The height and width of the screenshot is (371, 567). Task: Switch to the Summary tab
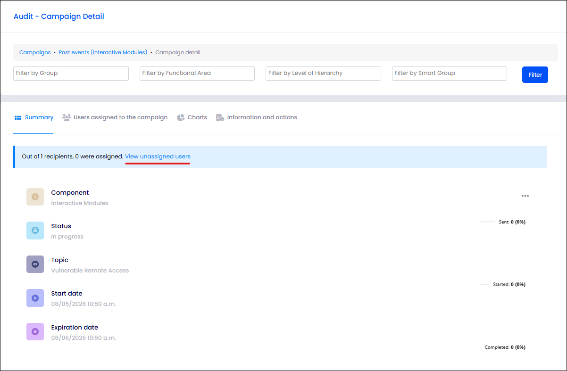point(33,117)
